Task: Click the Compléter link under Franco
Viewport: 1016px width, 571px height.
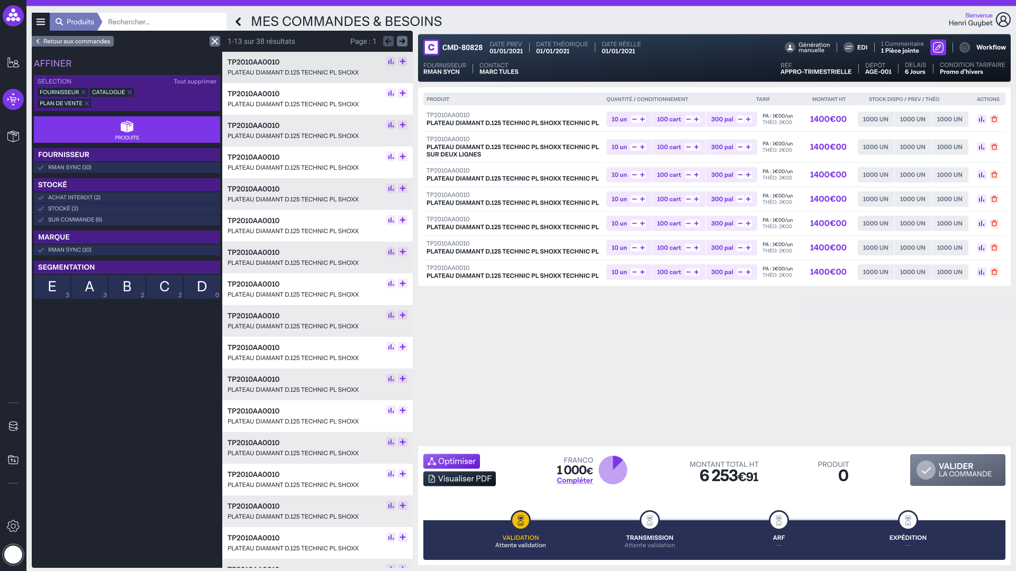Action: coord(574,480)
